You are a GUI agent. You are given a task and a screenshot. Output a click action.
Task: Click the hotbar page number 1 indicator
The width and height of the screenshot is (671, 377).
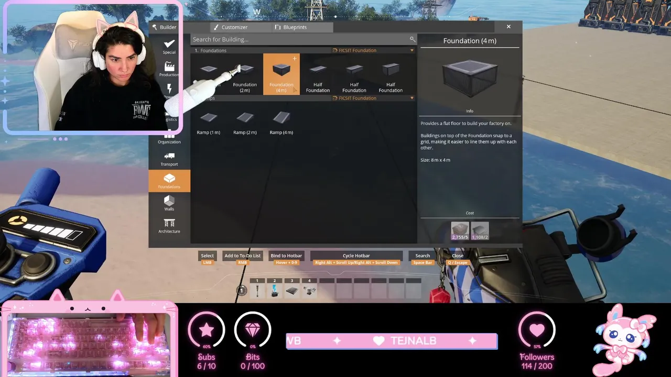242,290
